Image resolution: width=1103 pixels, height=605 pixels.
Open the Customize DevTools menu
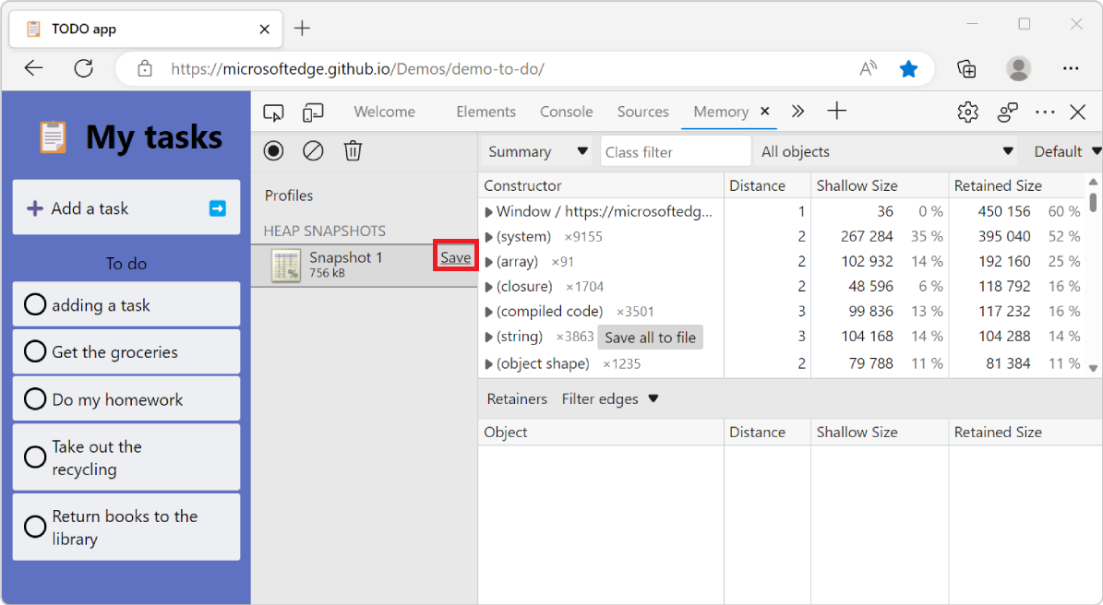point(1044,112)
